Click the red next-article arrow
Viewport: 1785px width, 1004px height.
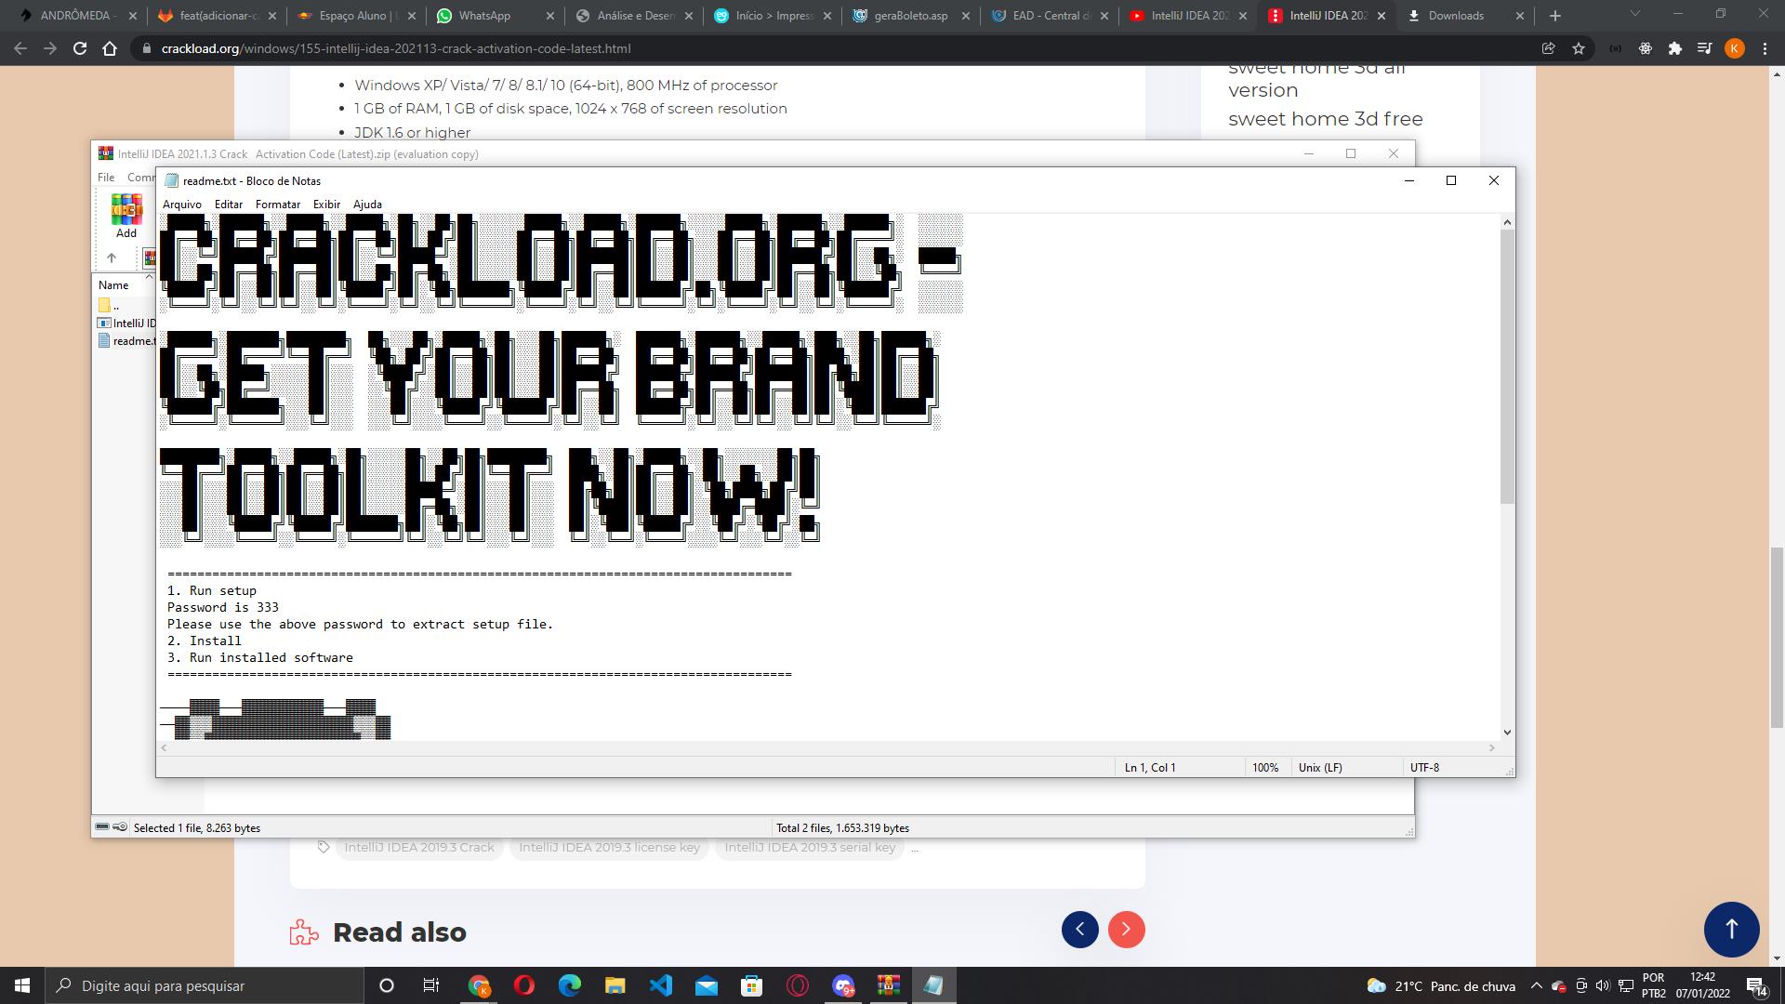point(1126,929)
